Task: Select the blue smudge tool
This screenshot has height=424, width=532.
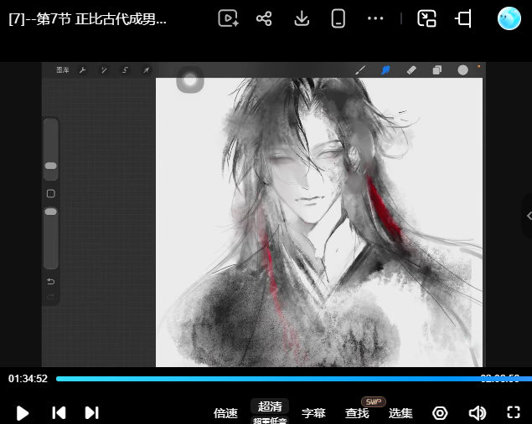Action: tap(385, 70)
